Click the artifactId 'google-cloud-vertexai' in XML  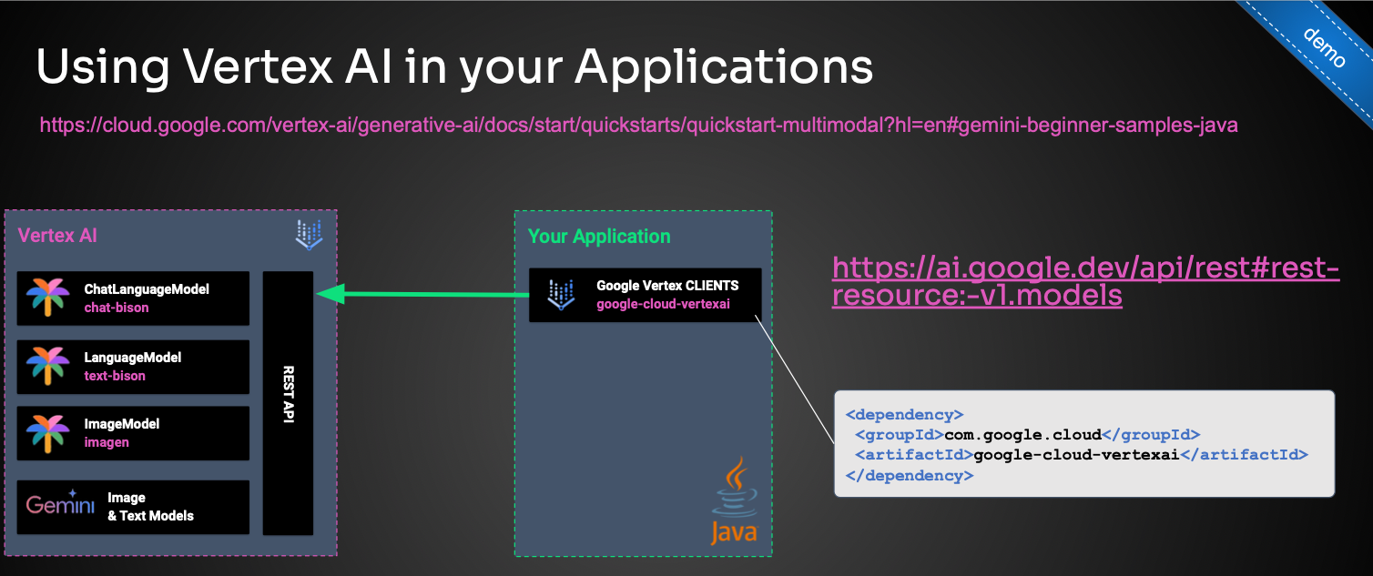click(1076, 454)
